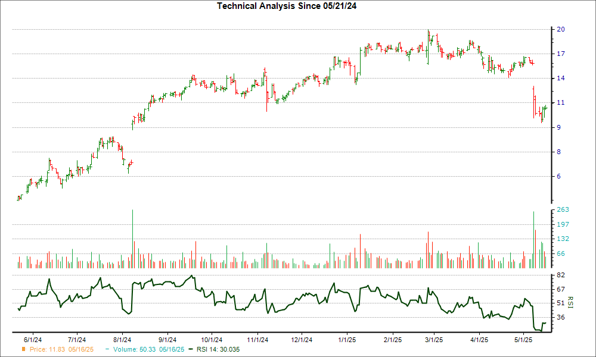Click the price axis label 11
This screenshot has width=596, height=357.
point(561,103)
